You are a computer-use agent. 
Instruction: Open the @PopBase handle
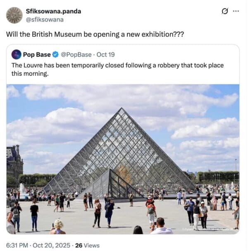click(76, 54)
